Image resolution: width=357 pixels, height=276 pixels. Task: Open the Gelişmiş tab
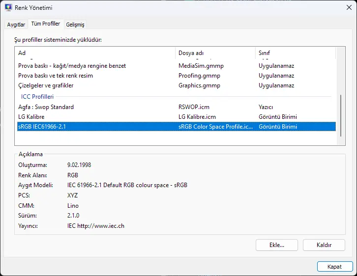point(75,25)
